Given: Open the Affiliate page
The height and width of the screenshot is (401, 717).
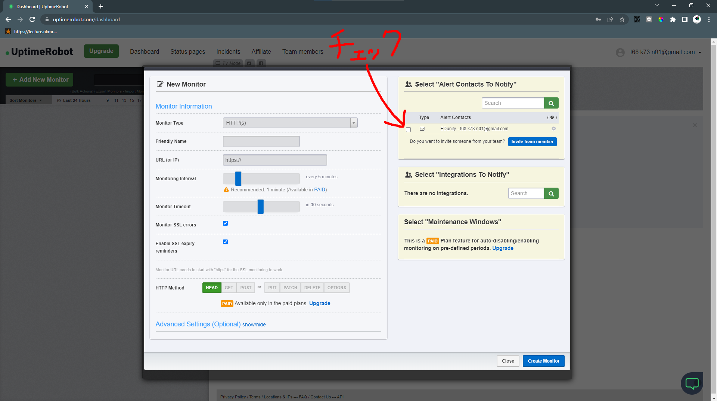Looking at the screenshot, I should (x=261, y=51).
